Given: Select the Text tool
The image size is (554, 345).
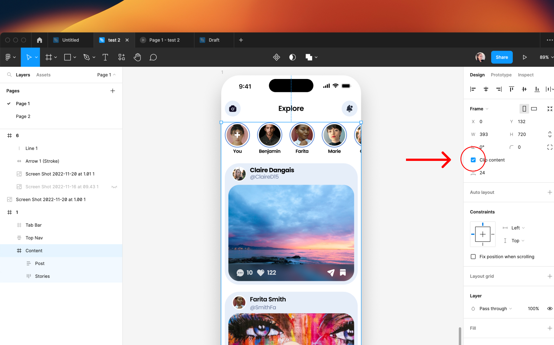Looking at the screenshot, I should coord(105,57).
